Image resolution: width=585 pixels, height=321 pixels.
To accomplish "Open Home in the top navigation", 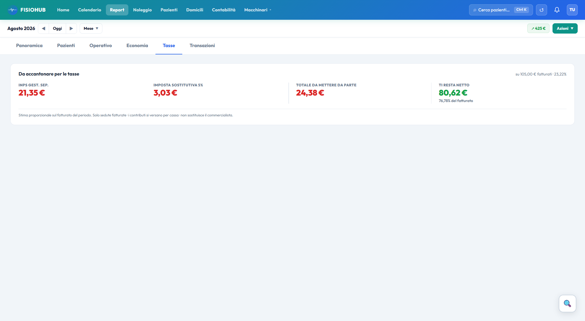I will pos(63,10).
